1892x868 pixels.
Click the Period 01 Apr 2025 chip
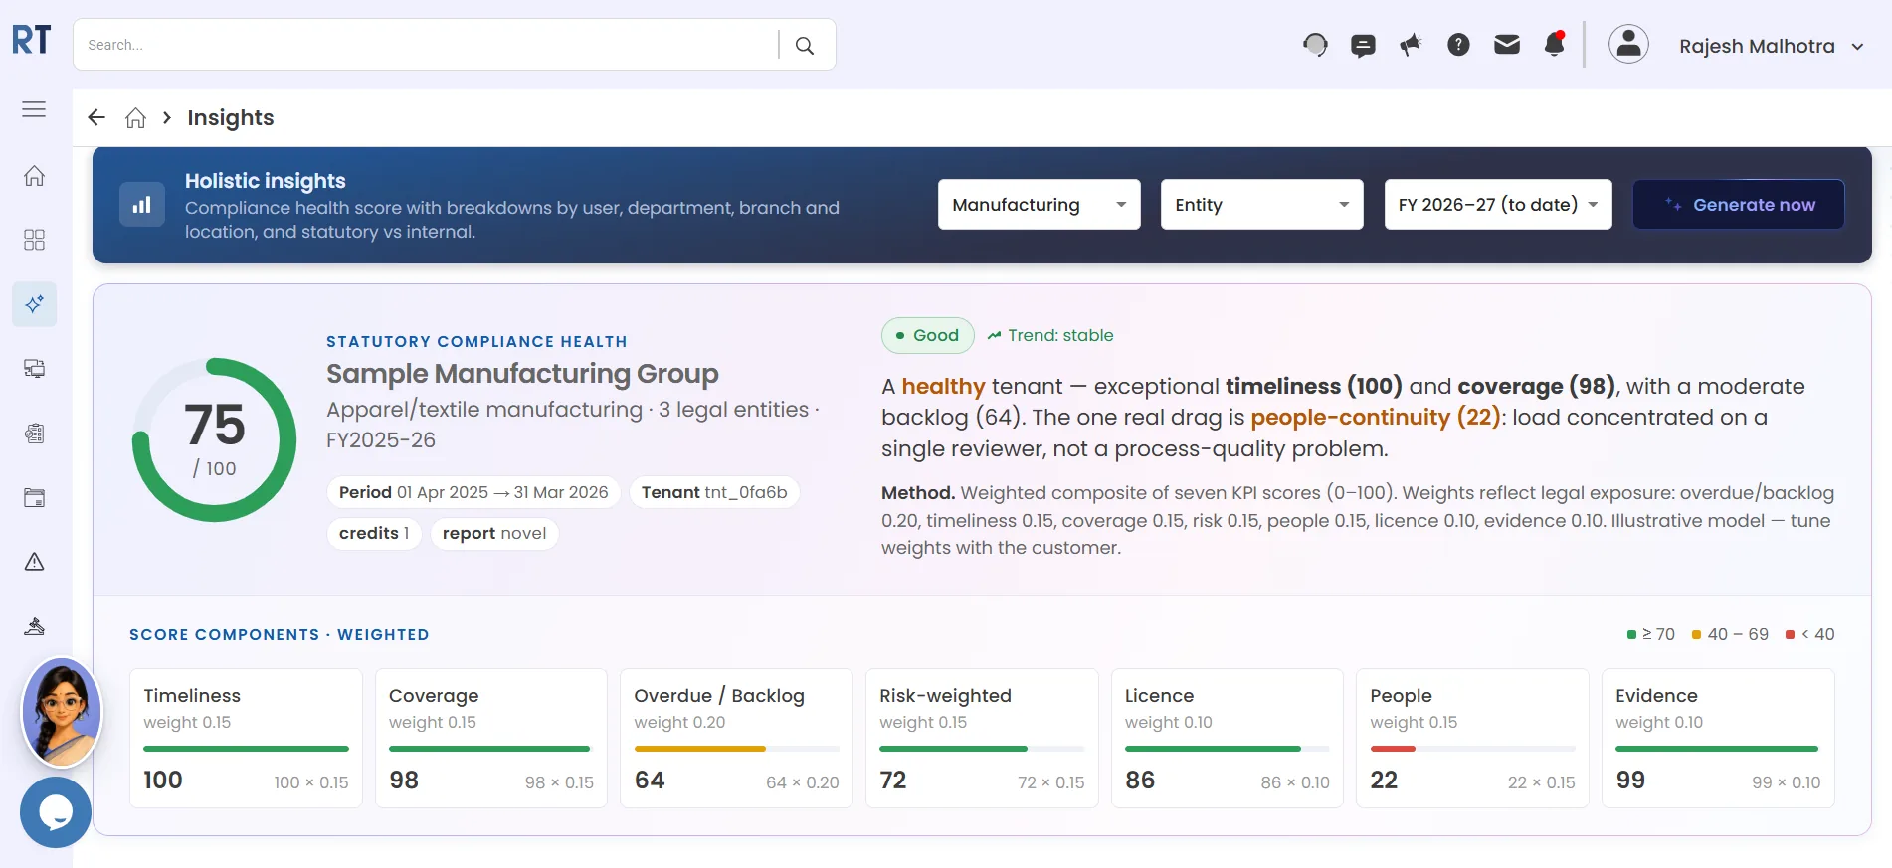pos(473,492)
